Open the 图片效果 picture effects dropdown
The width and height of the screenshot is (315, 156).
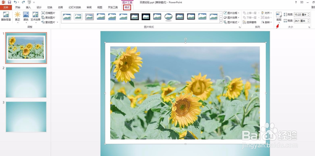tap(232, 17)
